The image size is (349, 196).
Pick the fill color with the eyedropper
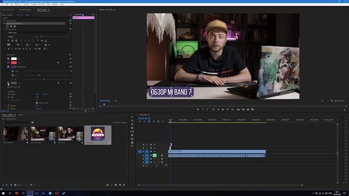click(x=70, y=59)
